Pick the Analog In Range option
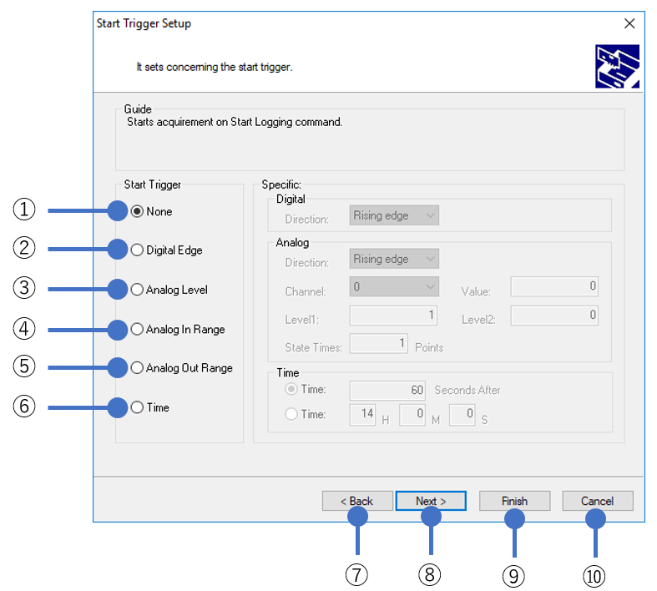This screenshot has height=591, width=657. [137, 330]
